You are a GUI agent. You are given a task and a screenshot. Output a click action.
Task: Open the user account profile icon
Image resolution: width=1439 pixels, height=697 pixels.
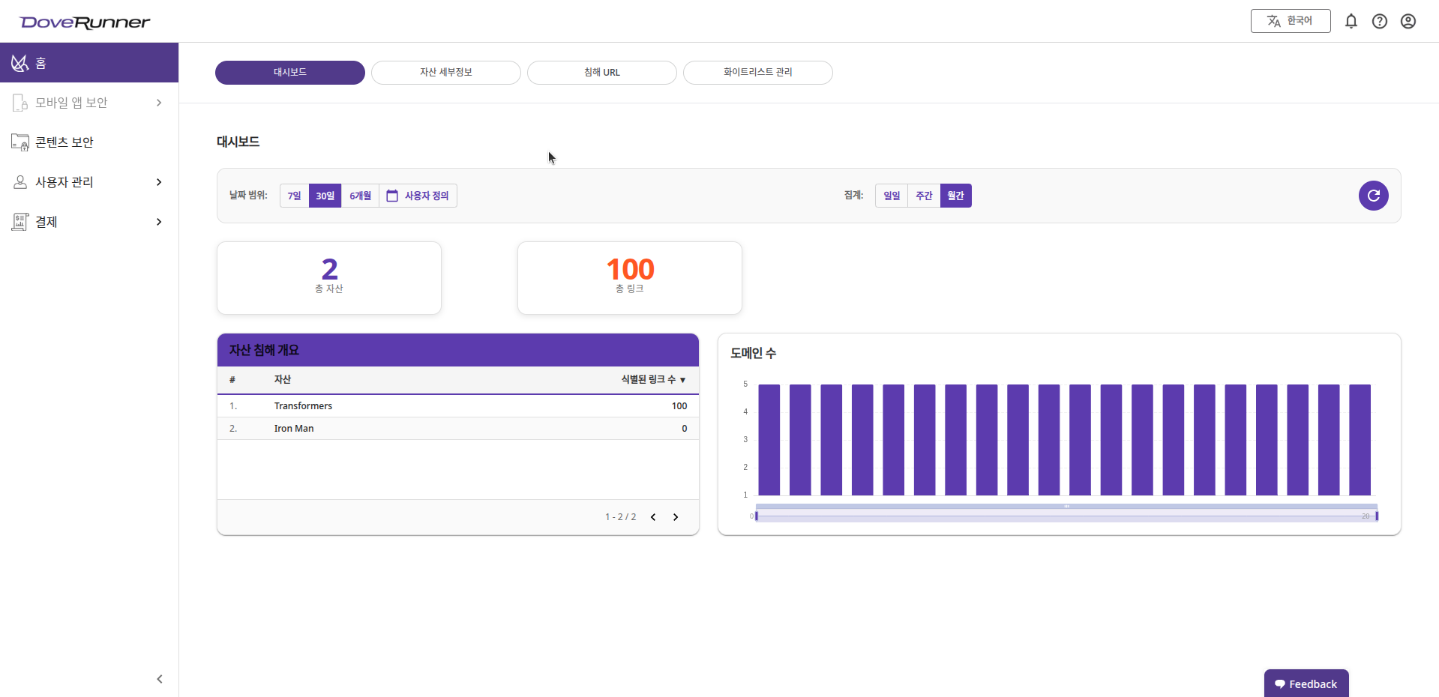tap(1408, 21)
